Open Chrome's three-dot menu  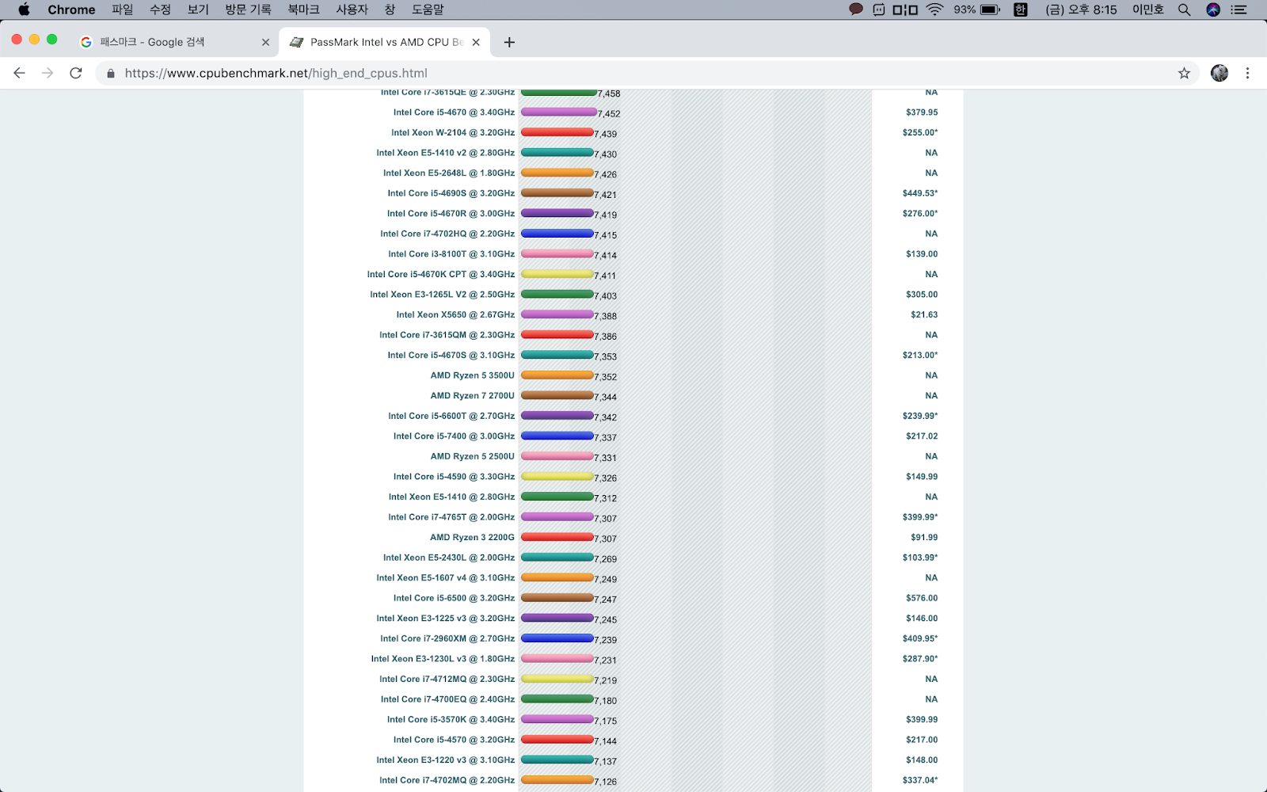click(1247, 73)
